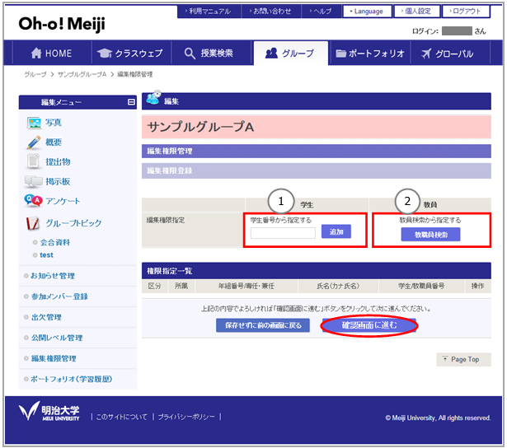Click the graduation cap icon for クラスウェブ
The width and height of the screenshot is (507, 448).
coord(104,53)
